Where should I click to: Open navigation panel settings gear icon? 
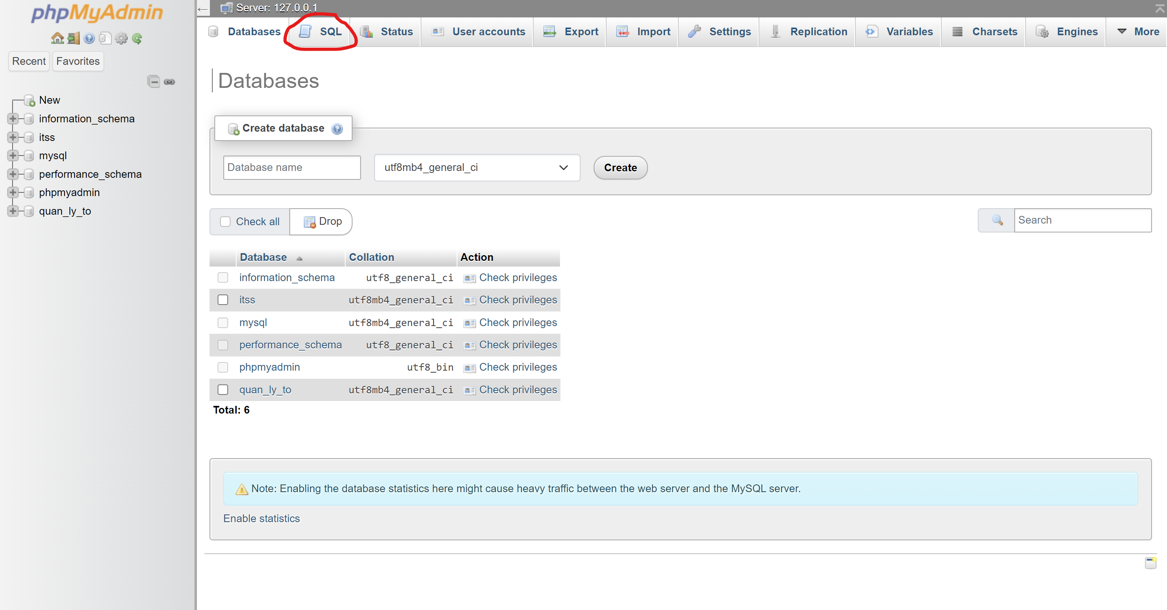pos(121,38)
